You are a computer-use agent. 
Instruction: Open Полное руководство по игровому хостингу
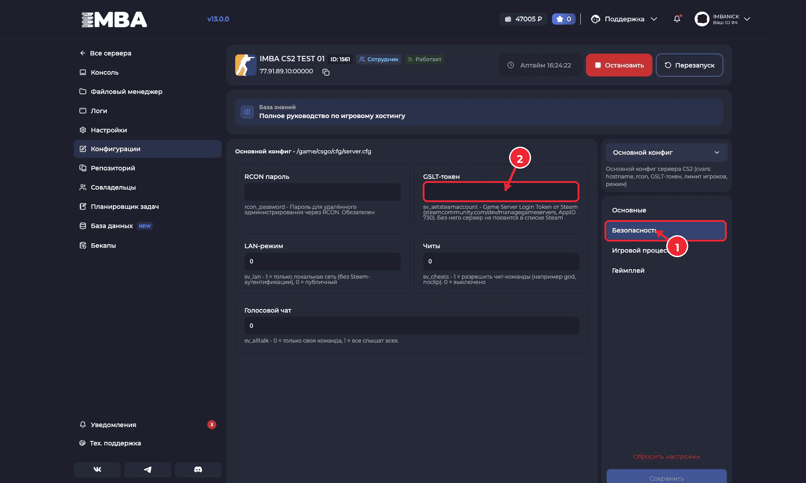click(479, 112)
